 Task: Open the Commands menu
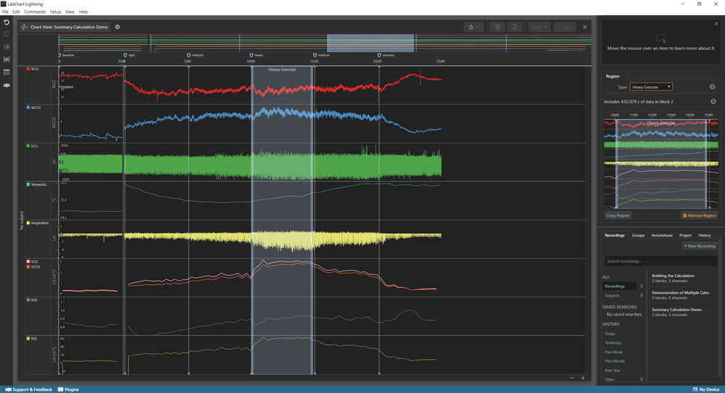point(35,12)
